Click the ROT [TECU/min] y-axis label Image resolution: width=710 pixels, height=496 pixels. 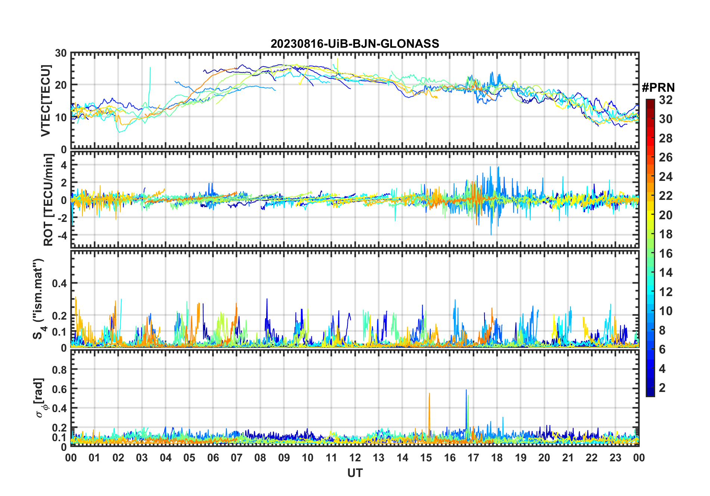click(x=48, y=200)
